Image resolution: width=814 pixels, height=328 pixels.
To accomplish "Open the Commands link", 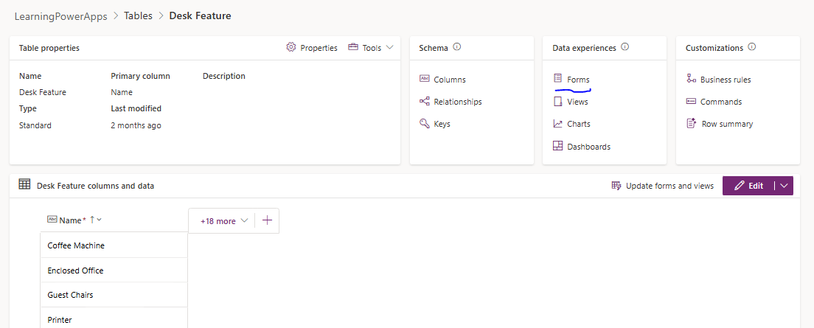I will (x=721, y=102).
